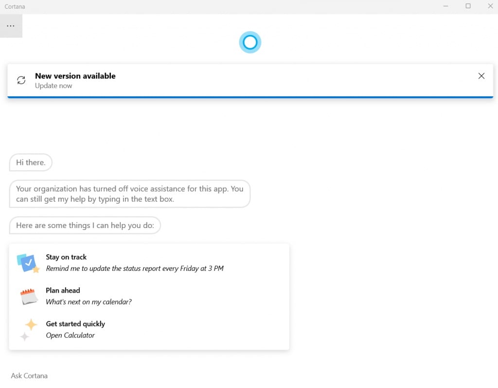Image resolution: width=498 pixels, height=388 pixels.
Task: Click "Here are some things" message bubble
Action: click(x=85, y=225)
